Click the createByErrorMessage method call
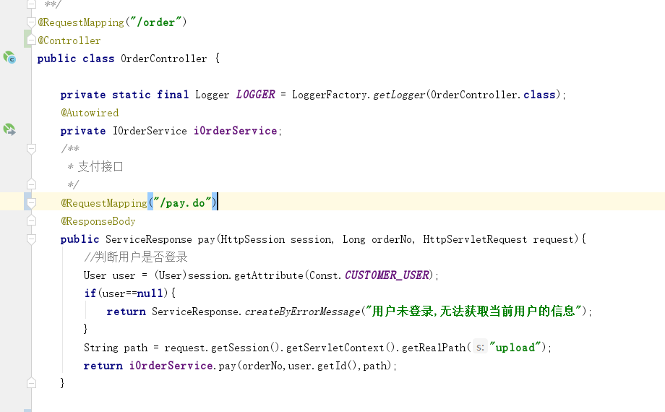Image resolution: width=665 pixels, height=412 pixels. 302,312
